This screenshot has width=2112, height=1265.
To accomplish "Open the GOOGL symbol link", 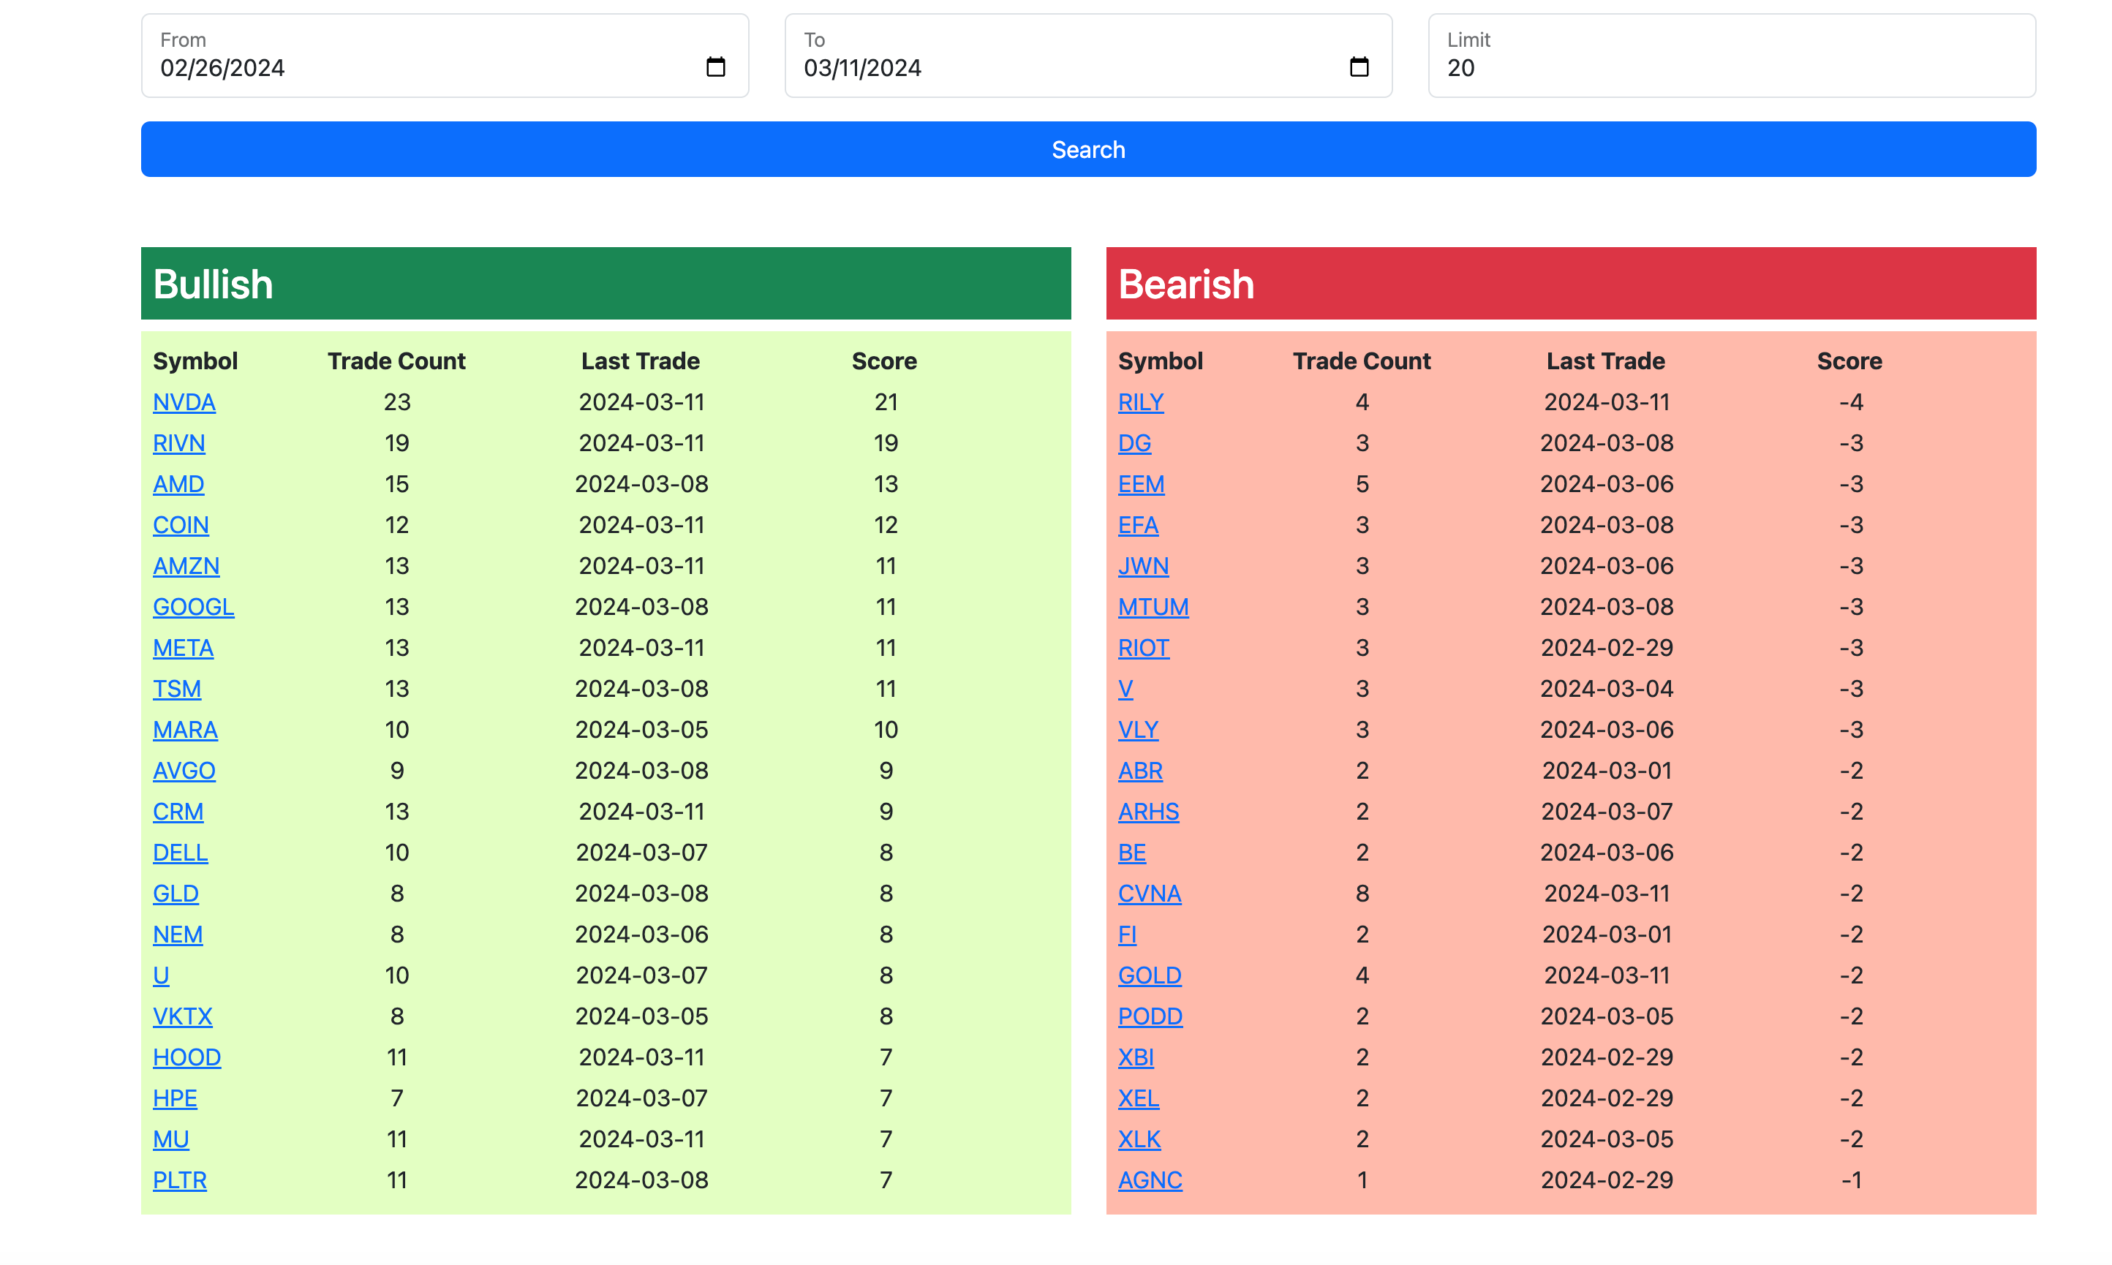I will [x=192, y=606].
